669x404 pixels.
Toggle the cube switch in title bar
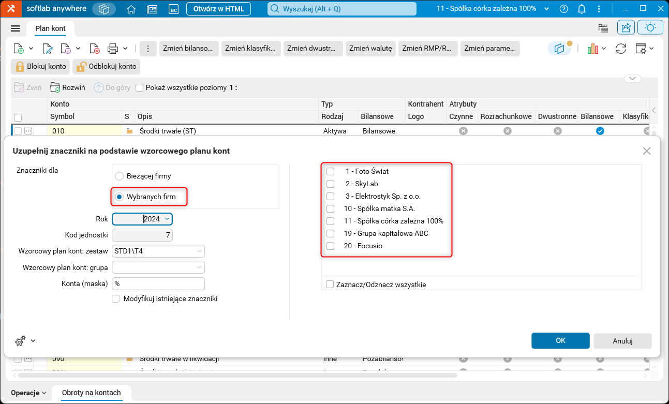point(104,9)
